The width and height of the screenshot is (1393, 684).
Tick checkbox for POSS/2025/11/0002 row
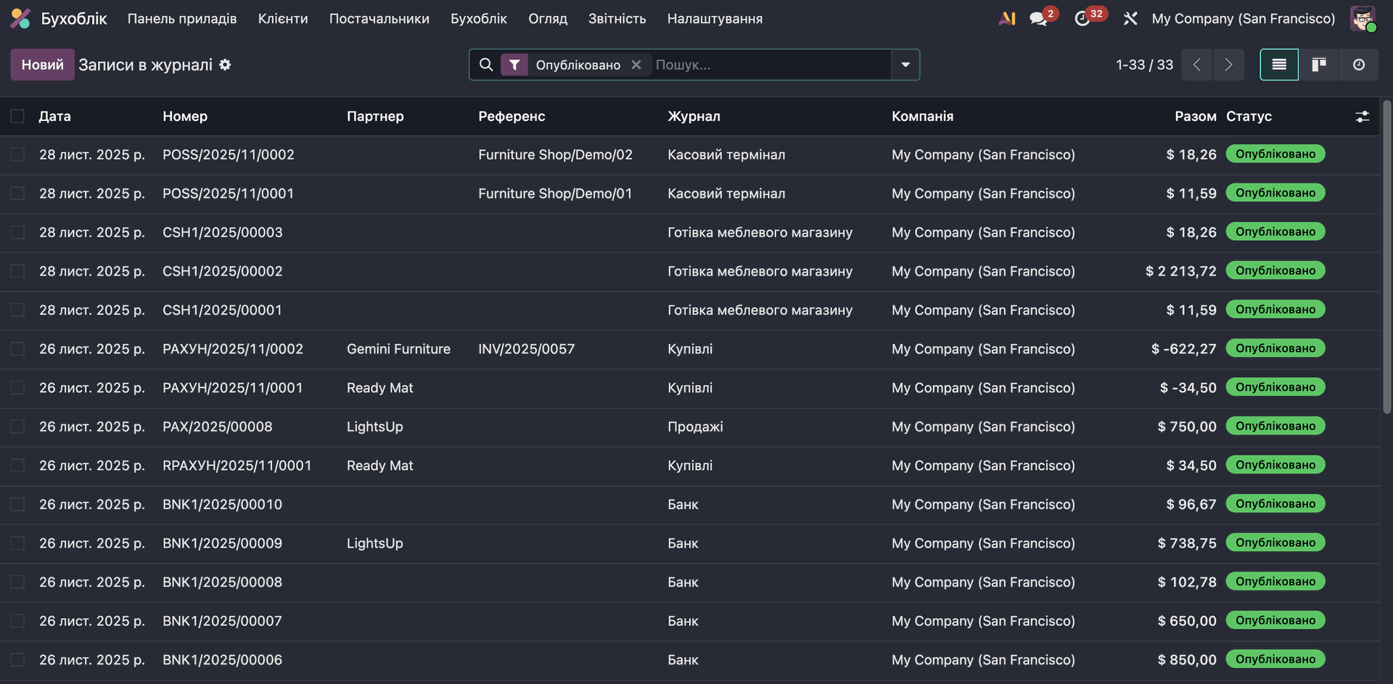(x=17, y=154)
